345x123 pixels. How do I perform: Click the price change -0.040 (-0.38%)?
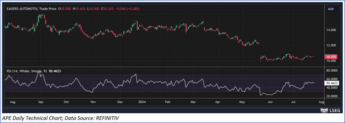(x=128, y=9)
